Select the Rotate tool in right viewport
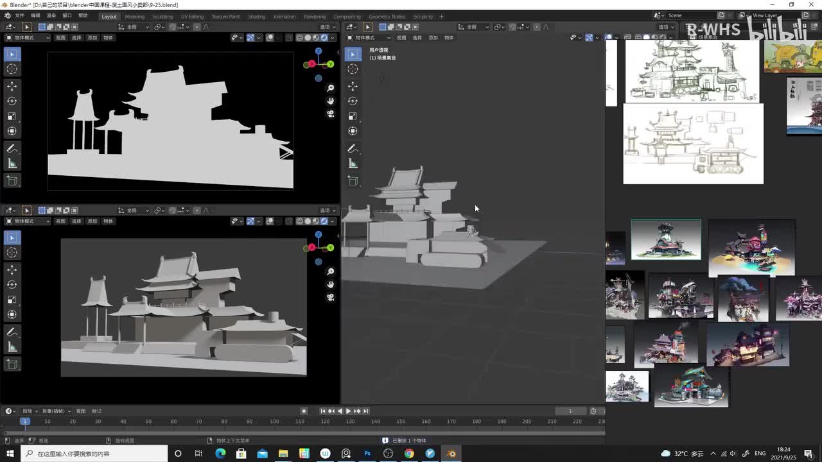Image resolution: width=822 pixels, height=462 pixels. [353, 101]
